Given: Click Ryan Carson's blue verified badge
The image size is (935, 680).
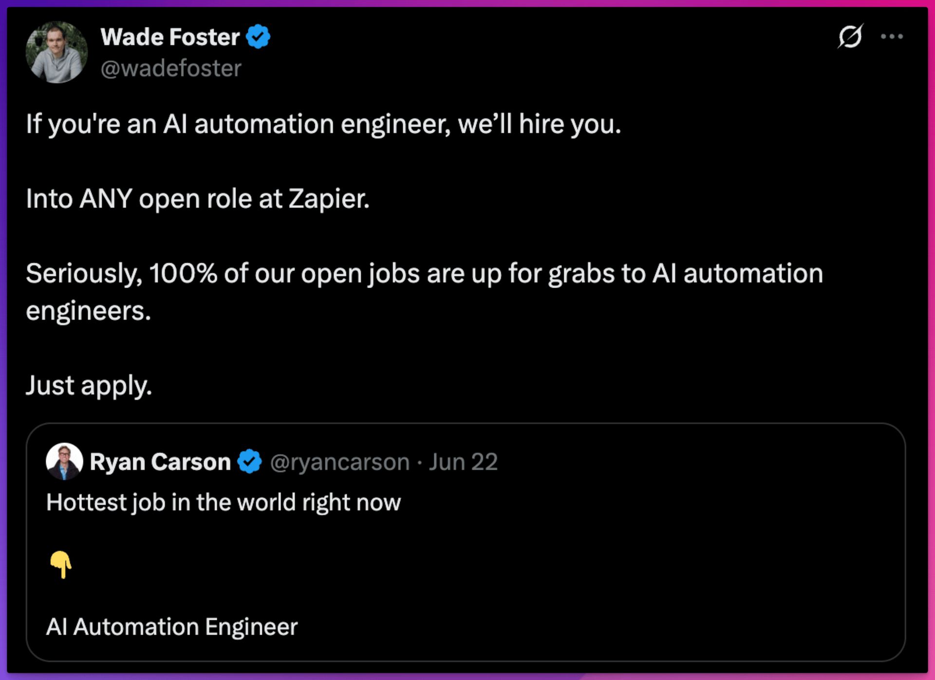Looking at the screenshot, I should pyautogui.click(x=250, y=462).
